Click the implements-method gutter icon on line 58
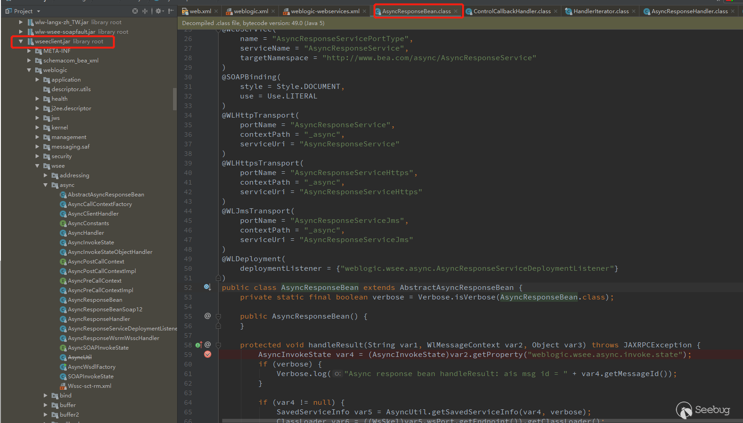This screenshot has height=423, width=743. (x=199, y=345)
